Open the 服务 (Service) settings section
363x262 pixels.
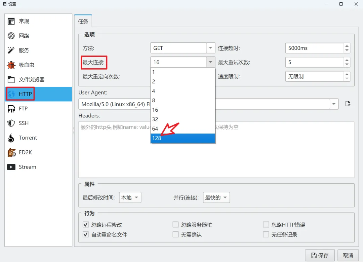point(23,50)
